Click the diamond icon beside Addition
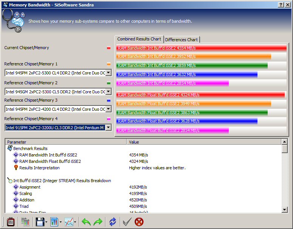293x229 pixels. [x=16, y=200]
